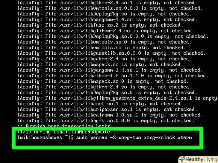Click the libgtkmm-2.4.so.1 top line
Viewport: 218px width, 163px height.
(107, 3)
